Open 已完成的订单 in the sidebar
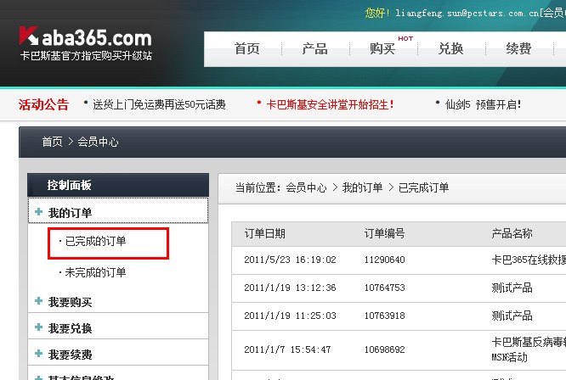Viewport: 566px width, 380px height. [x=95, y=242]
